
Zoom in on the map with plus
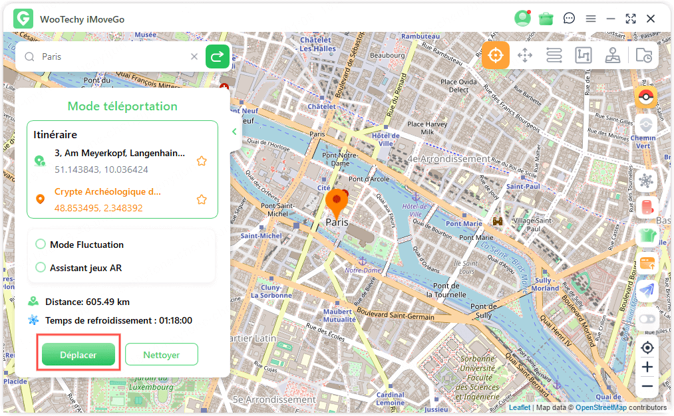click(647, 367)
